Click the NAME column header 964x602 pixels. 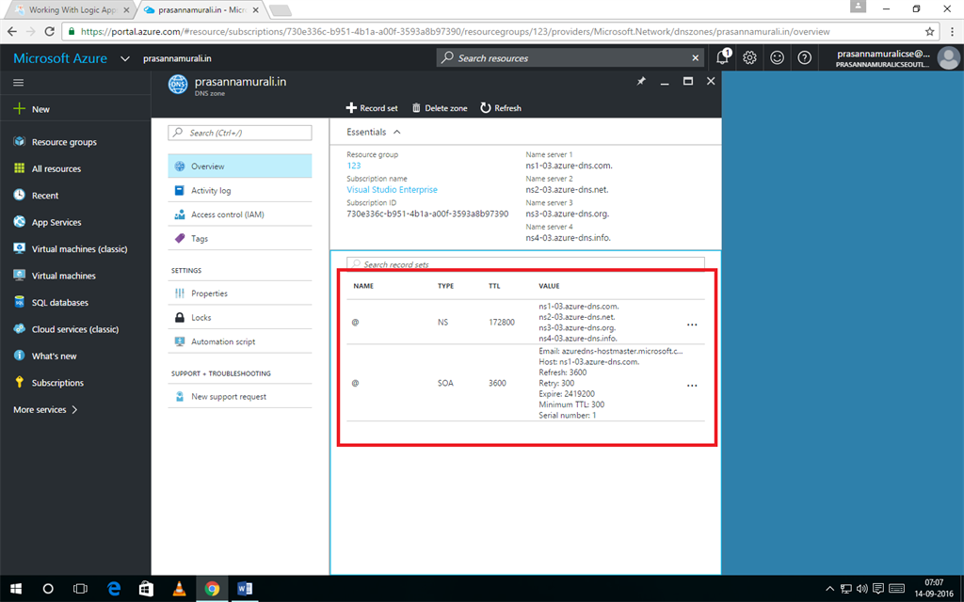(363, 286)
